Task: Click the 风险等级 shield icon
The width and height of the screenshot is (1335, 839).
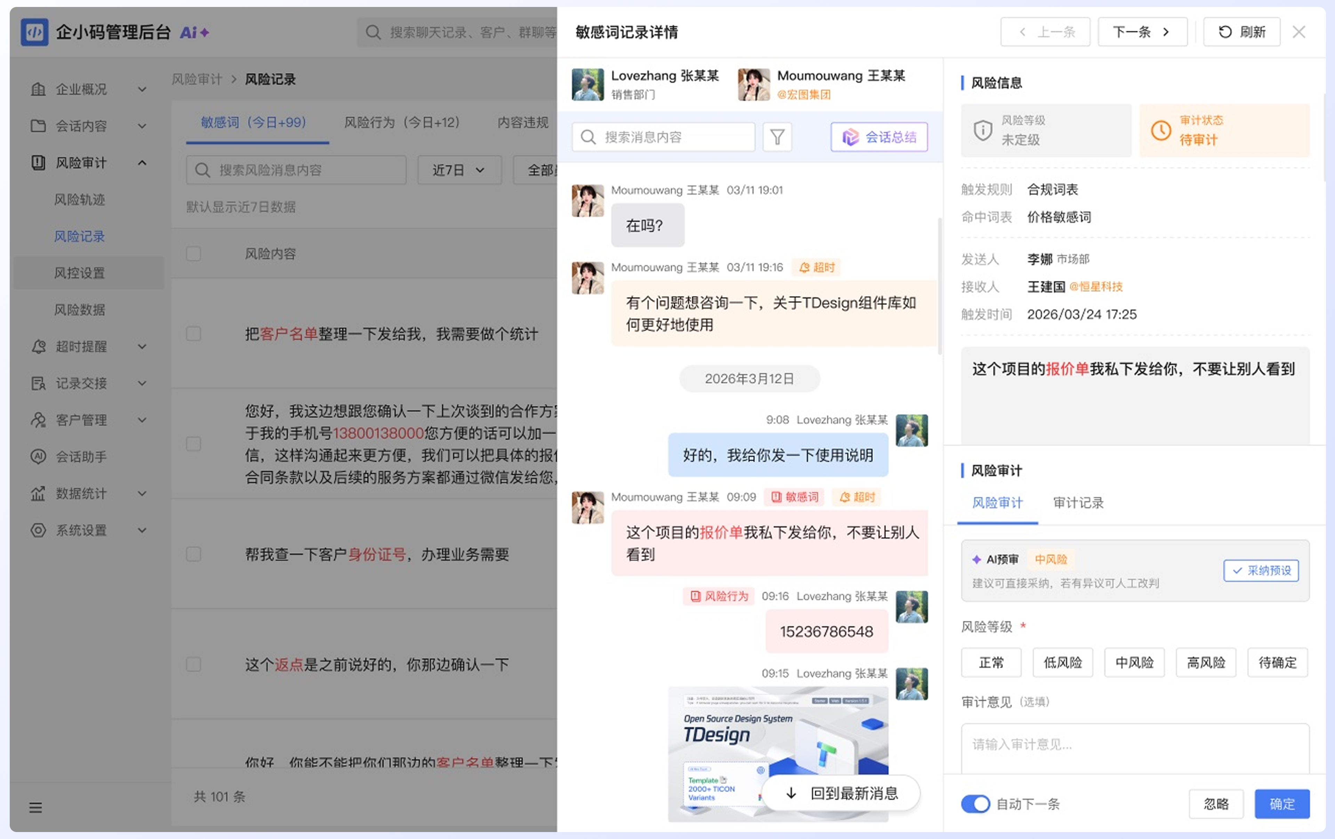Action: pyautogui.click(x=983, y=131)
